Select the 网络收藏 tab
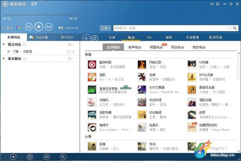Viewport: 241px width, 161px height. (x=38, y=37)
